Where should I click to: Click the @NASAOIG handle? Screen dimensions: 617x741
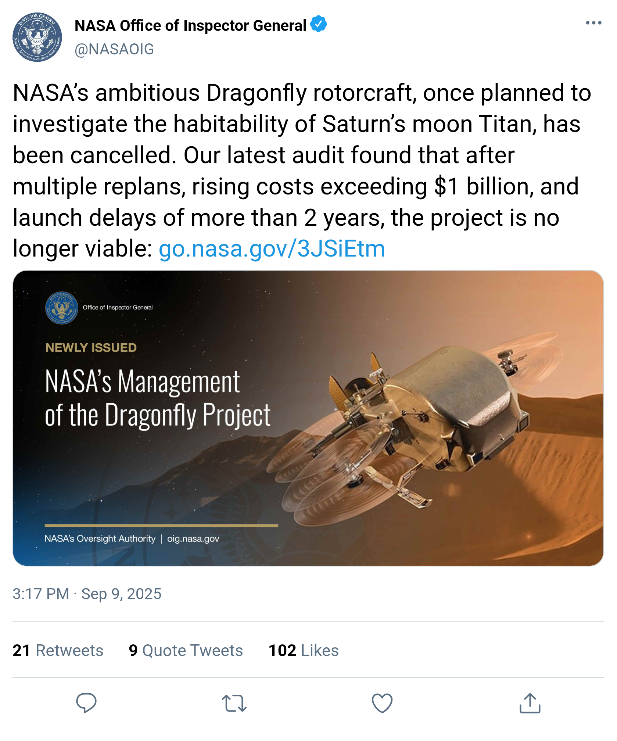(x=114, y=49)
